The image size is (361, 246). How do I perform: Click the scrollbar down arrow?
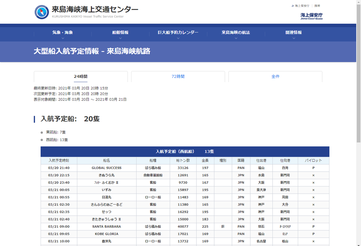(358, 244)
